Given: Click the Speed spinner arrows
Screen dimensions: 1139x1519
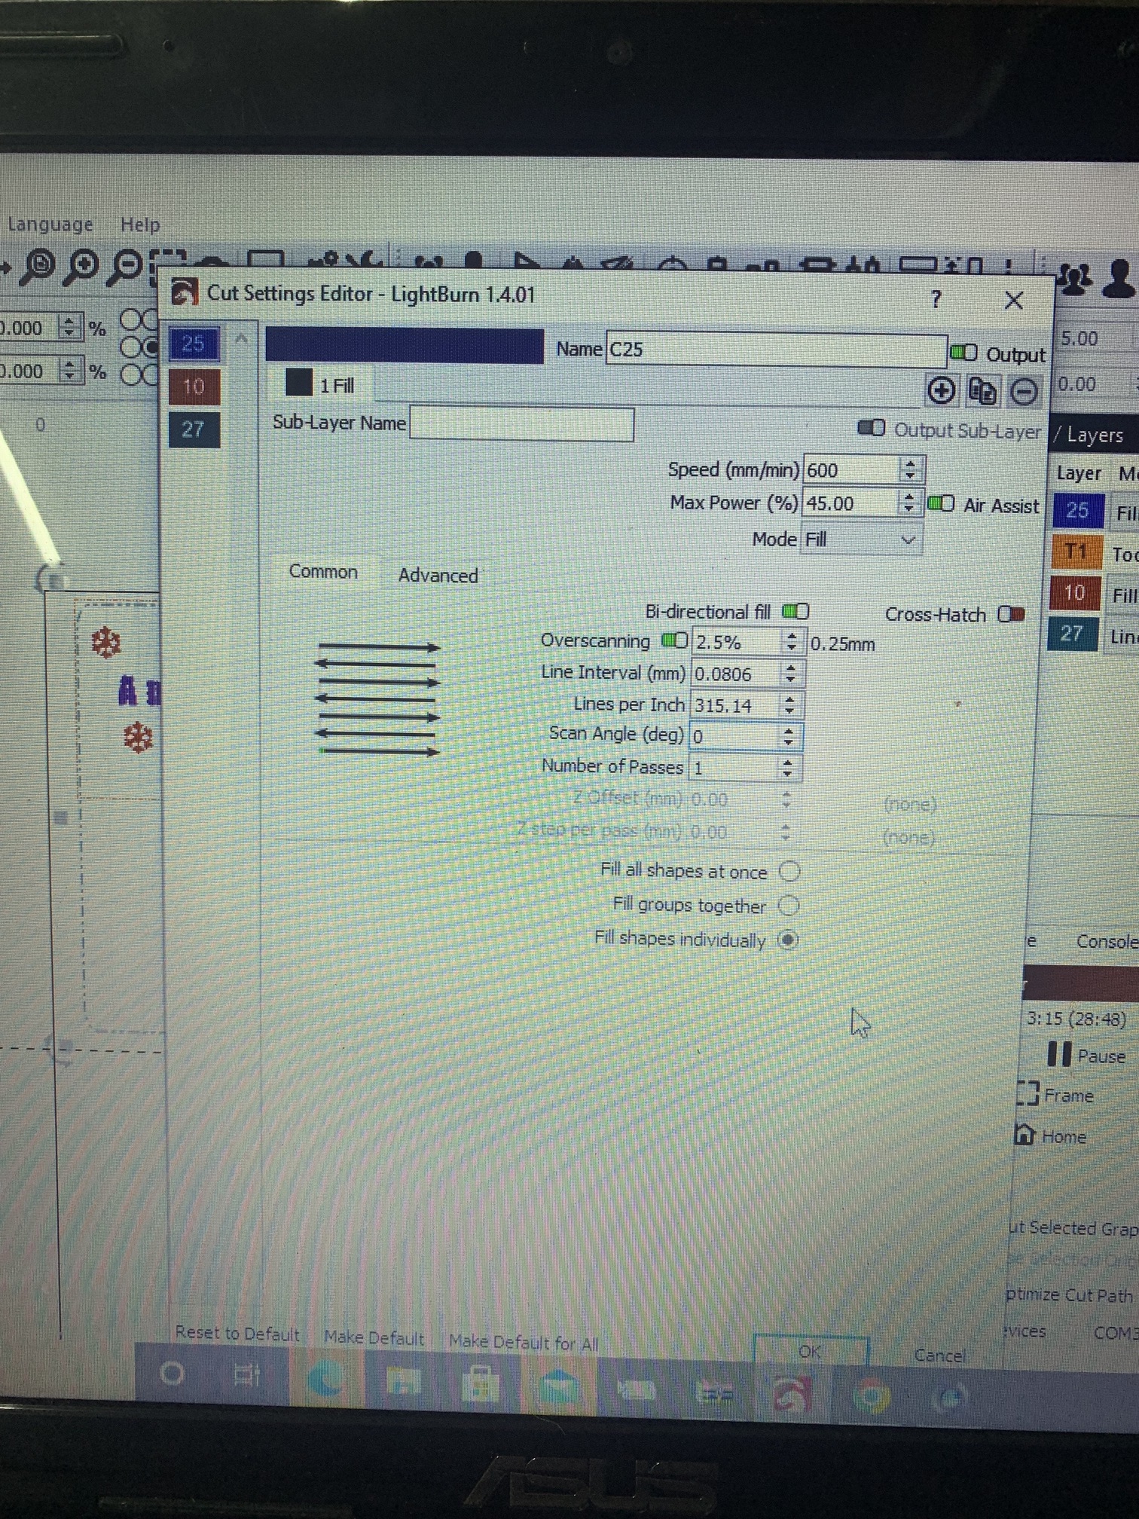Looking at the screenshot, I should tap(910, 469).
